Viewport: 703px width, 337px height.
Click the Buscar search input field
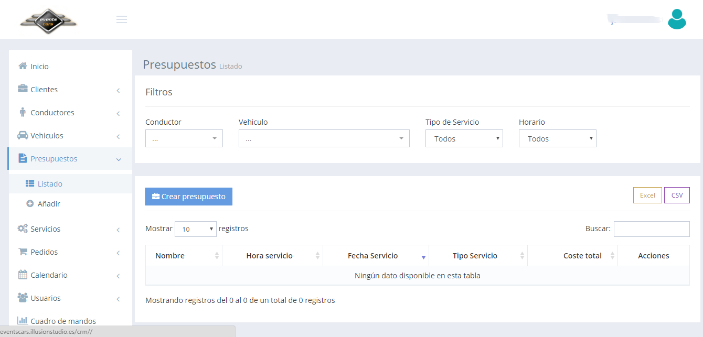click(651, 229)
